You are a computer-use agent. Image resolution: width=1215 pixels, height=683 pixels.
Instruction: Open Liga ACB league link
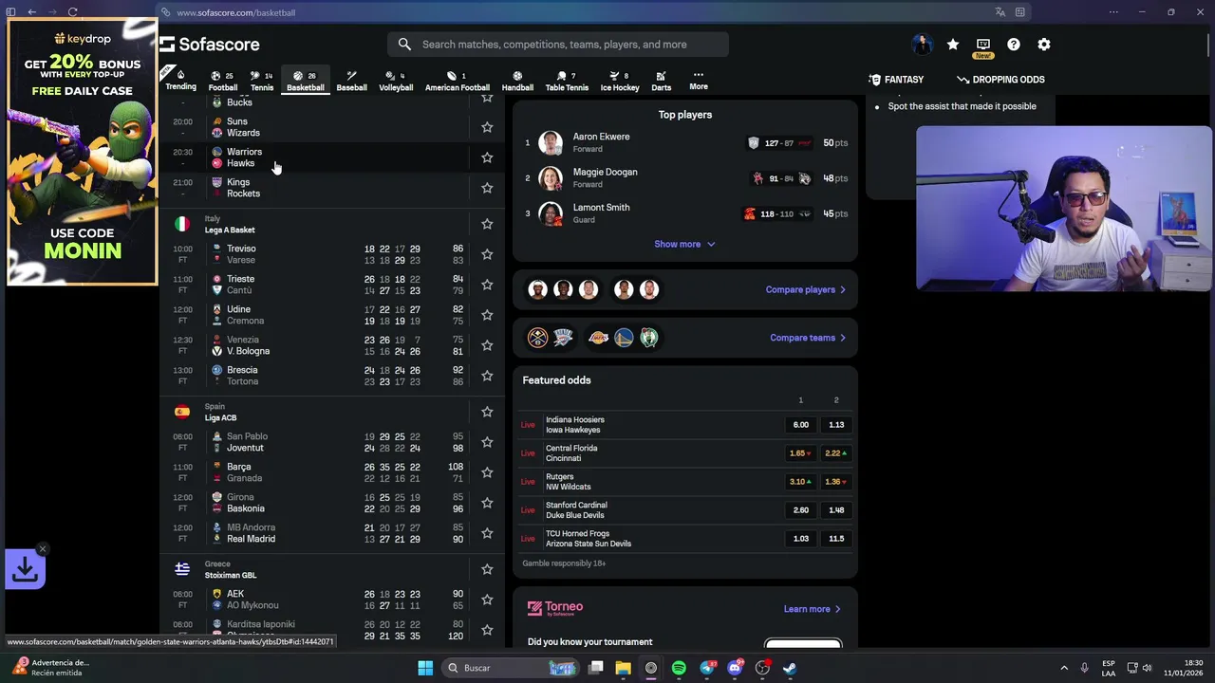[220, 417]
